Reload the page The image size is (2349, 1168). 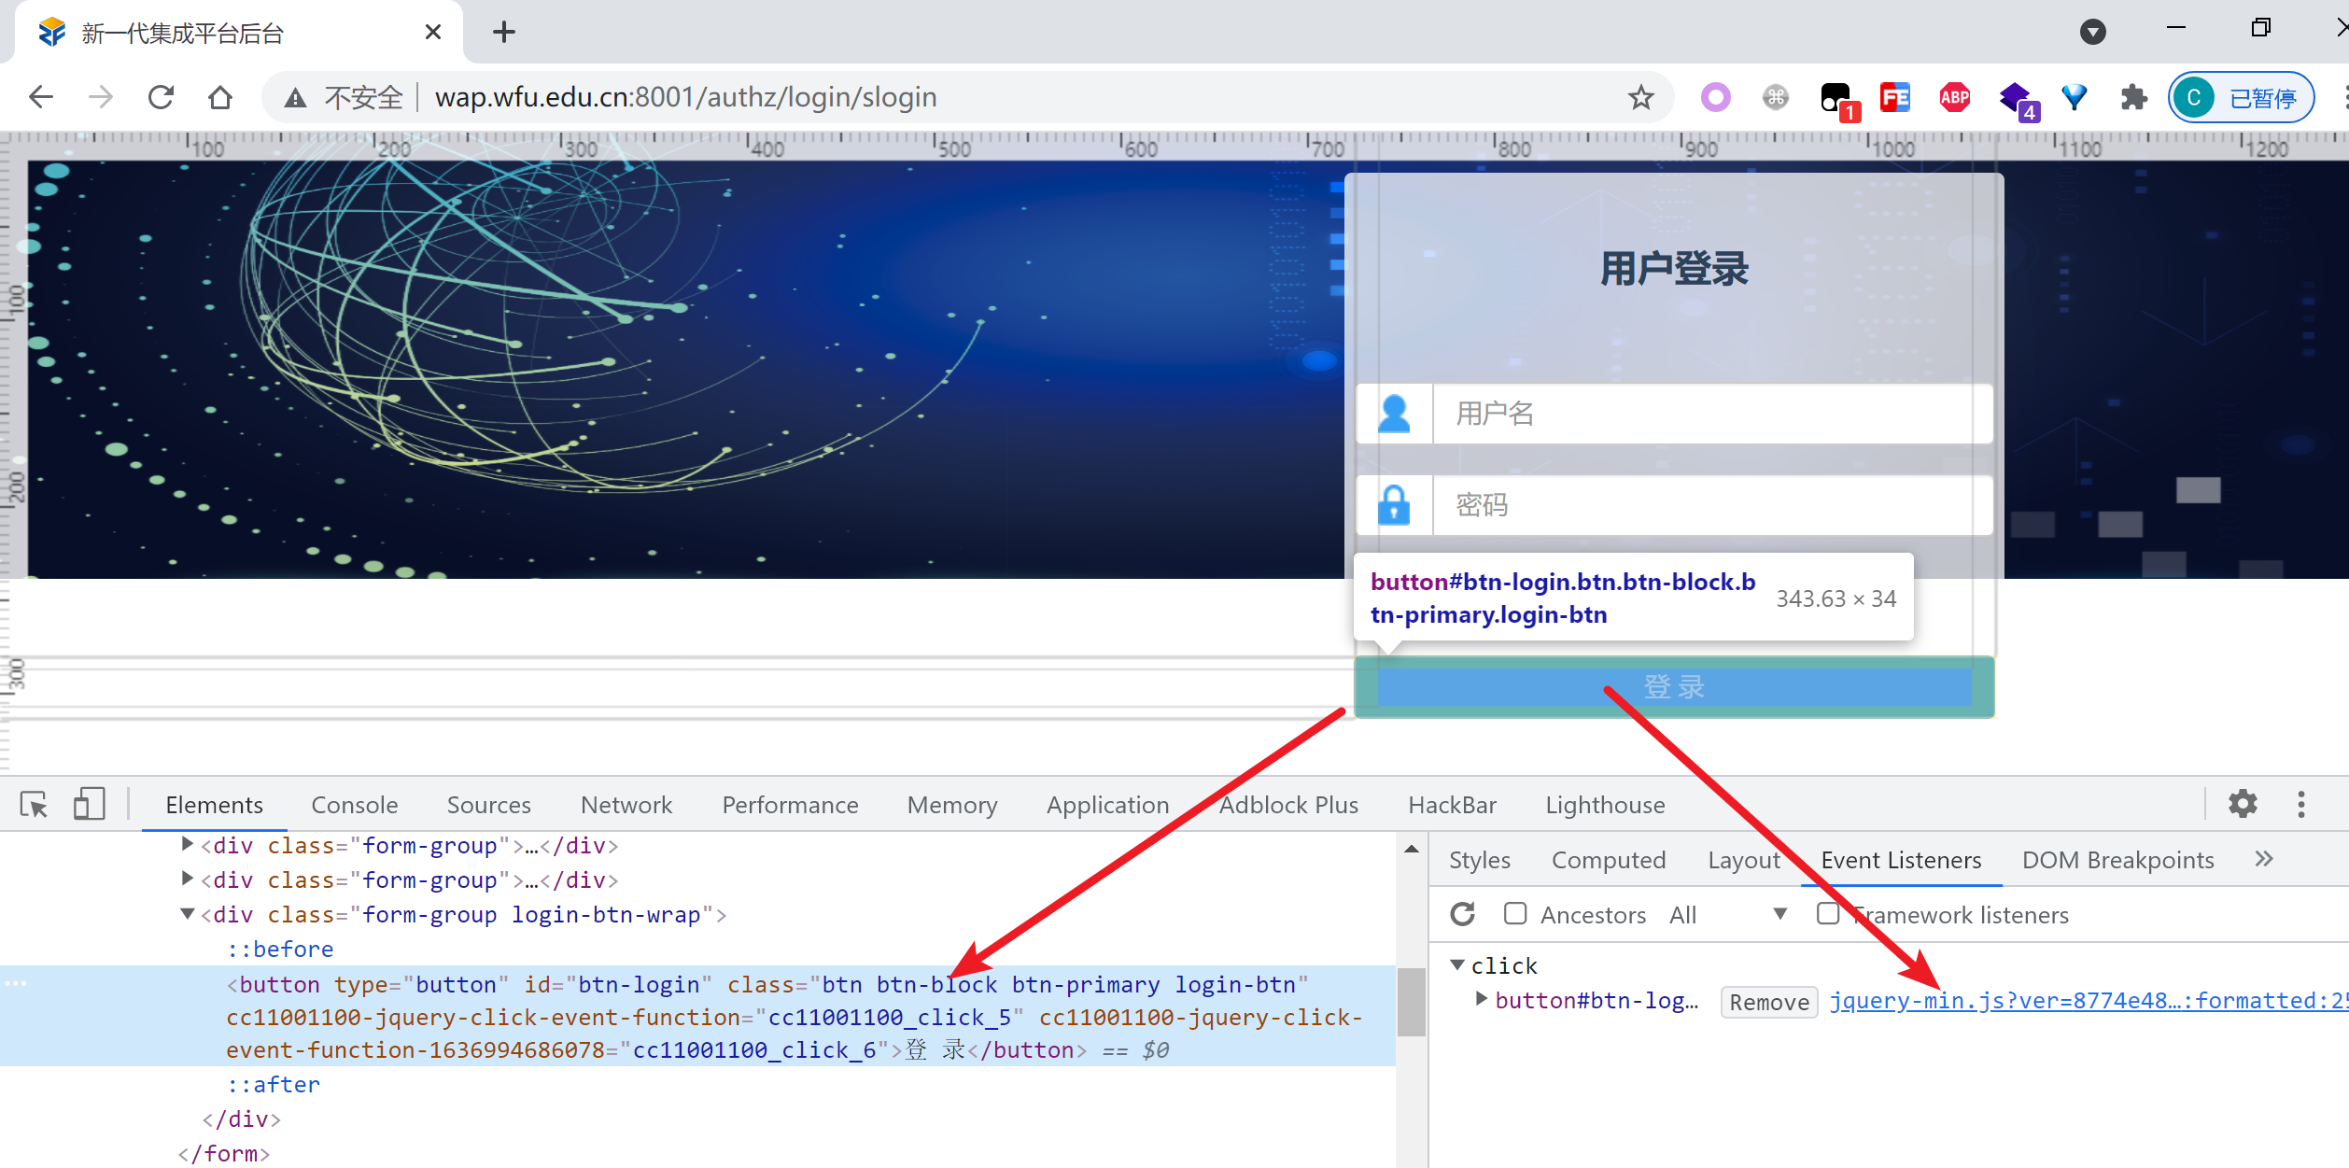pyautogui.click(x=162, y=97)
